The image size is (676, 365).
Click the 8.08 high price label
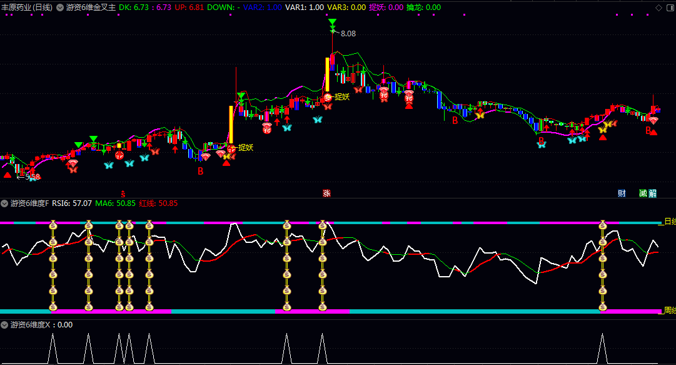(348, 34)
